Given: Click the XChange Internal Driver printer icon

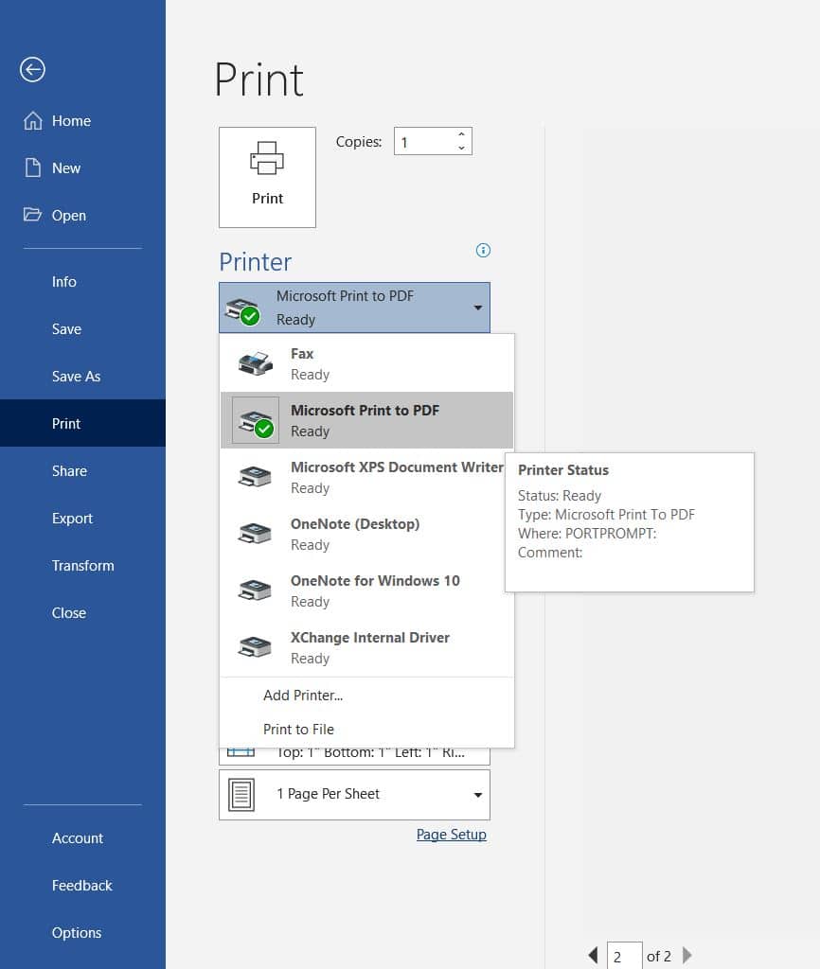Looking at the screenshot, I should click(x=255, y=647).
